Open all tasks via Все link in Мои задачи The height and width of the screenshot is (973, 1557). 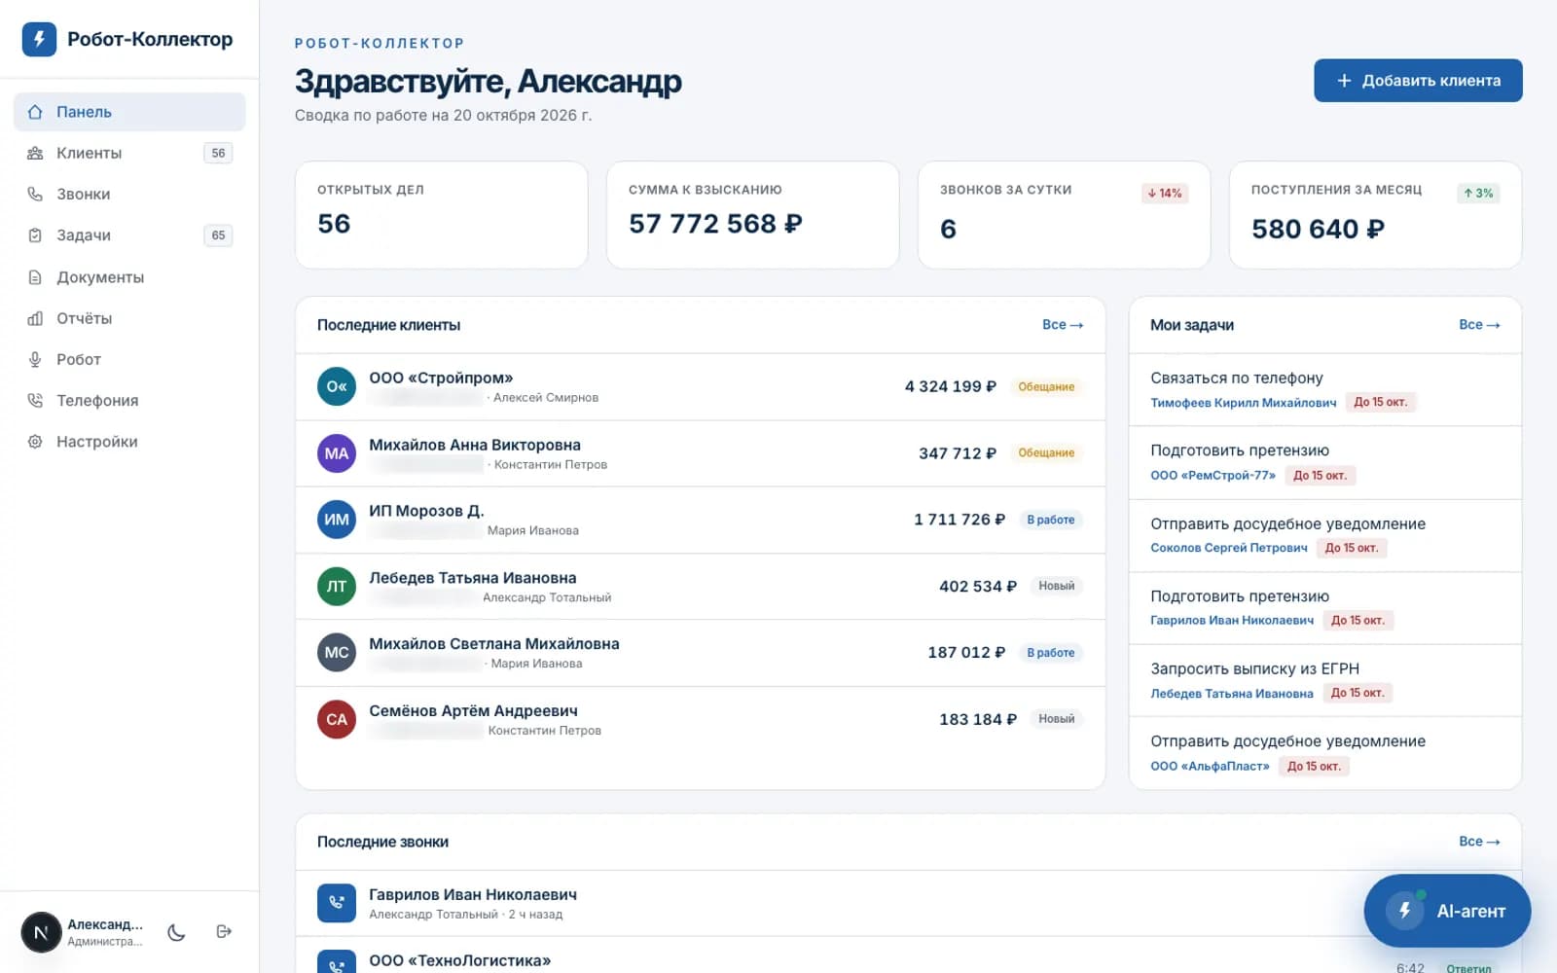coord(1479,325)
